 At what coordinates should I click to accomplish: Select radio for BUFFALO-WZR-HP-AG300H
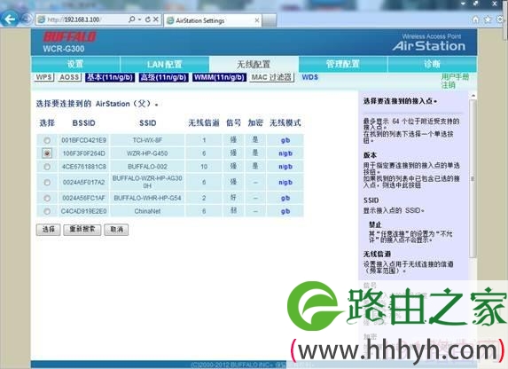(47, 182)
